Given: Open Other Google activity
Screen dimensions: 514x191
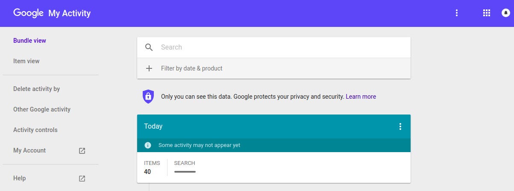Looking at the screenshot, I should 42,109.
